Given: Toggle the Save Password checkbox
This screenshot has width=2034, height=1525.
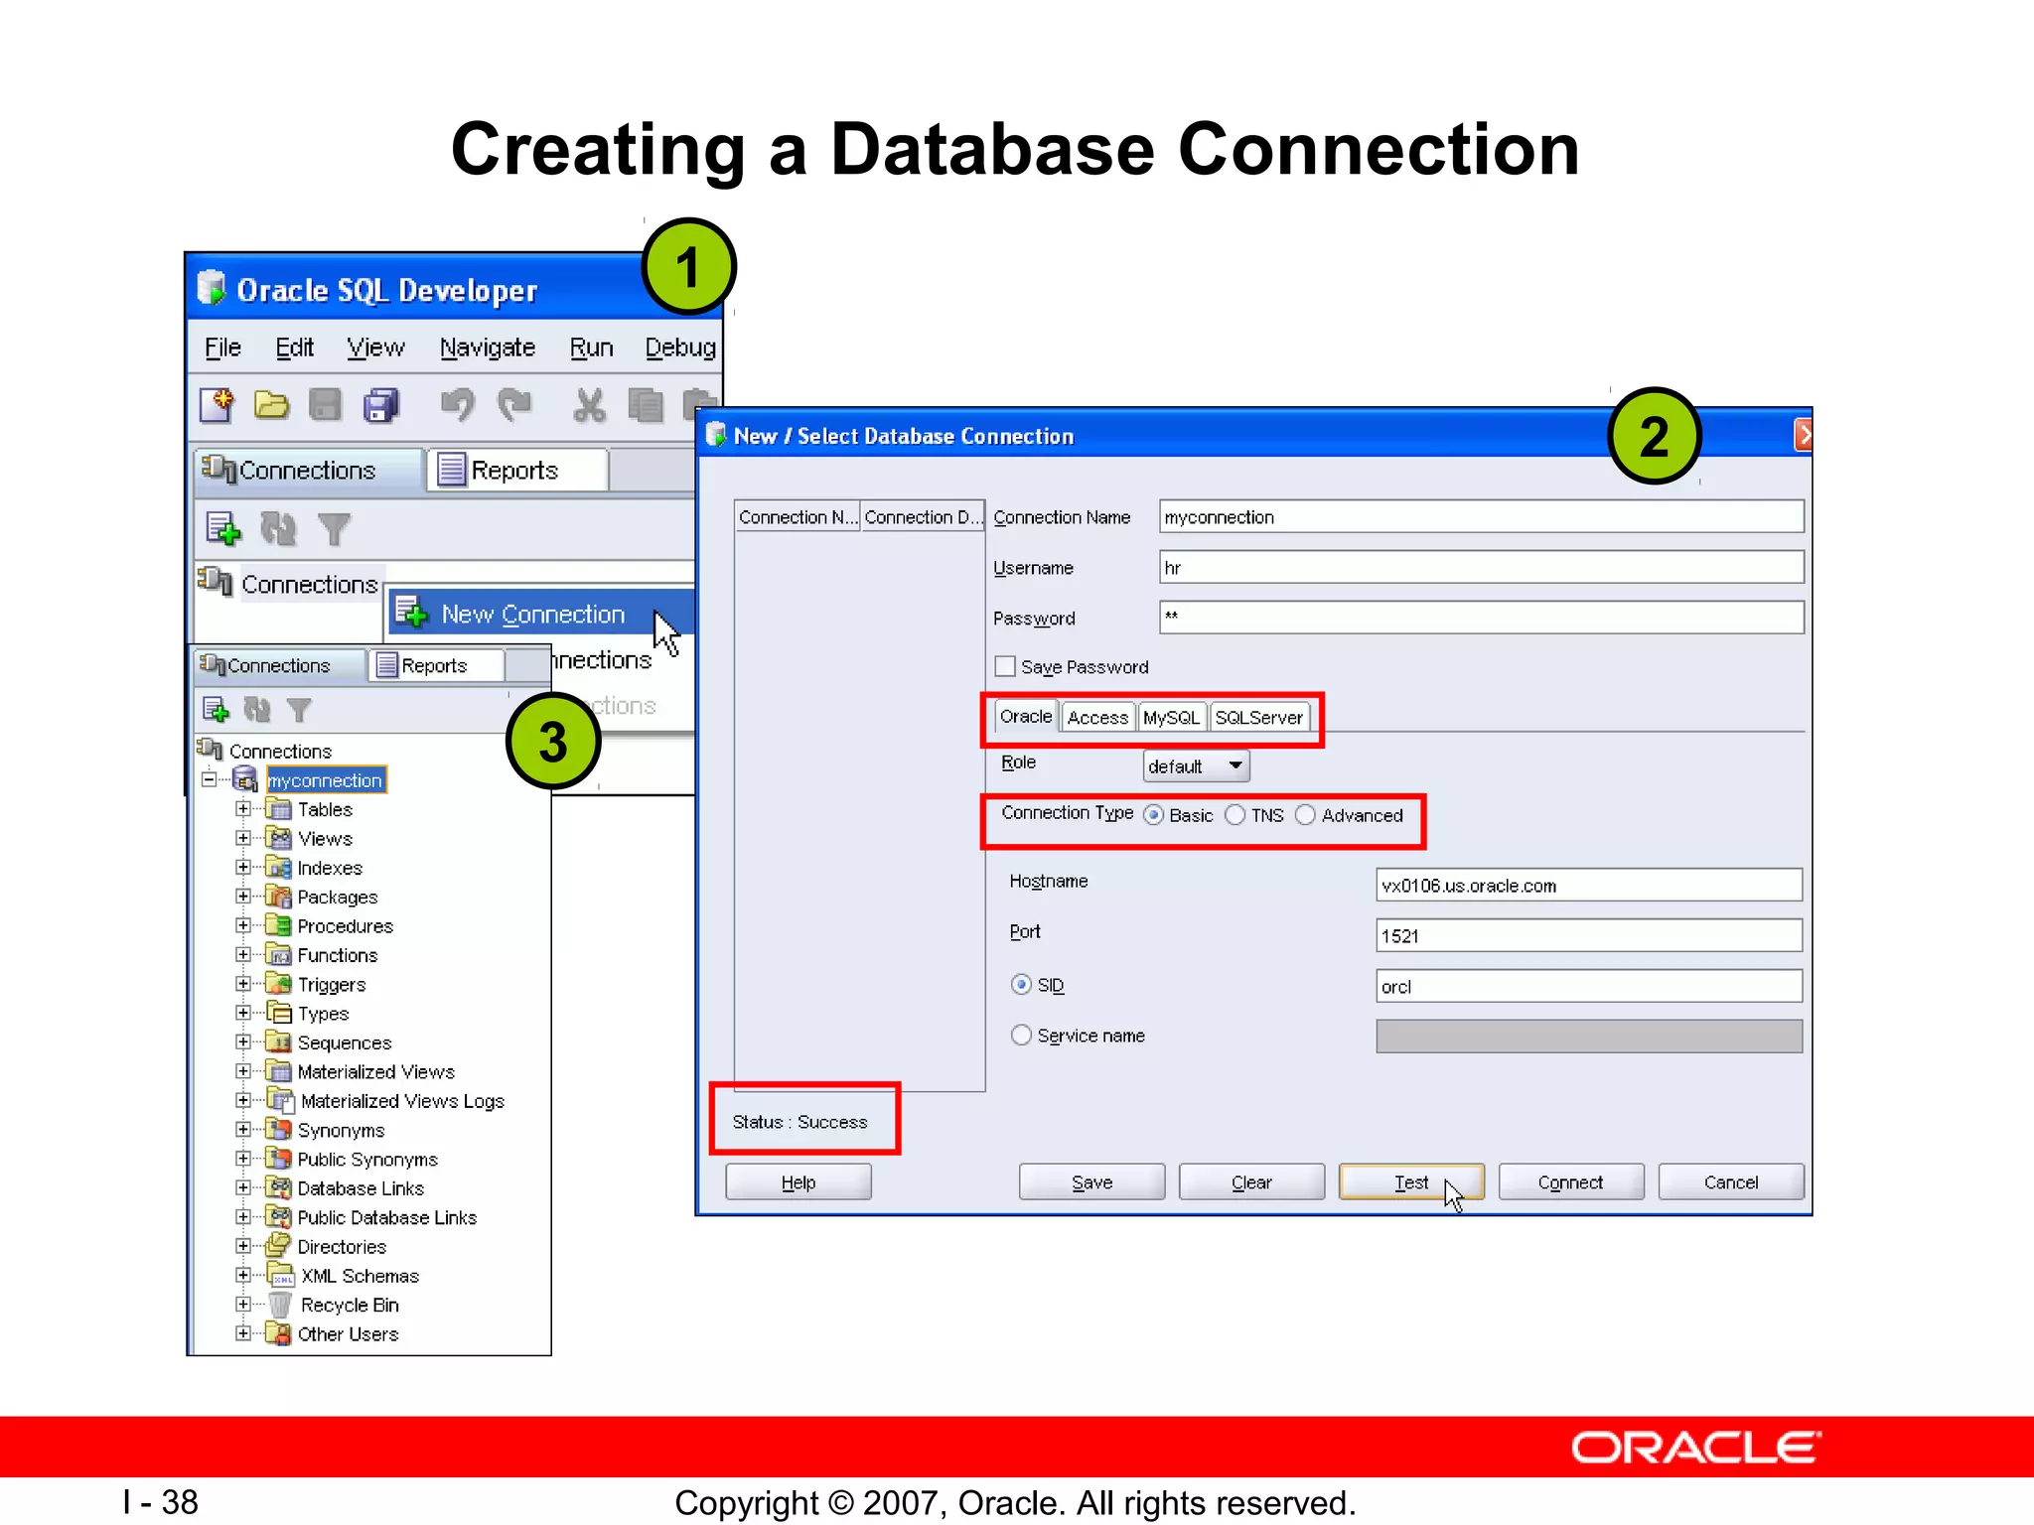Looking at the screenshot, I should click(x=1005, y=666).
